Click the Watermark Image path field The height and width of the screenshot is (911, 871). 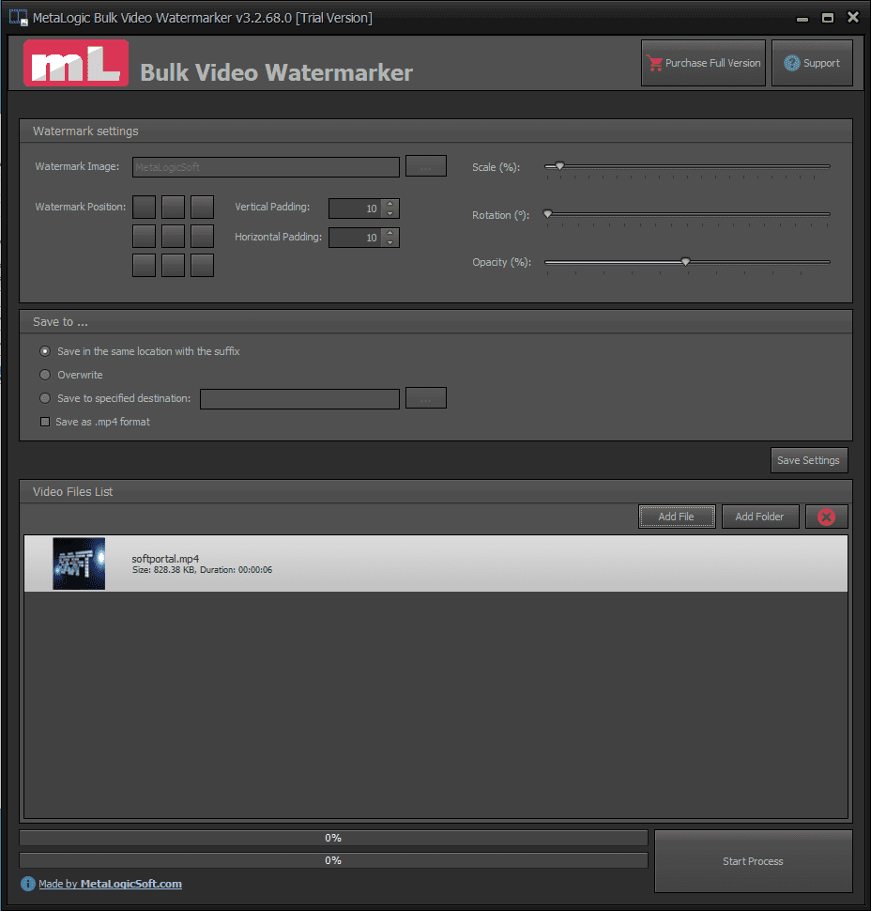tap(266, 167)
